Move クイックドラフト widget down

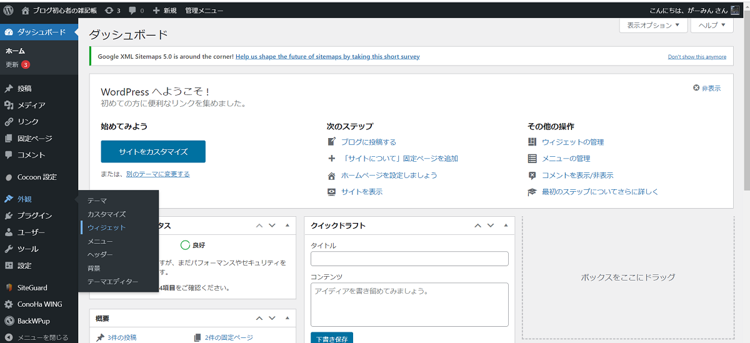[x=491, y=226]
